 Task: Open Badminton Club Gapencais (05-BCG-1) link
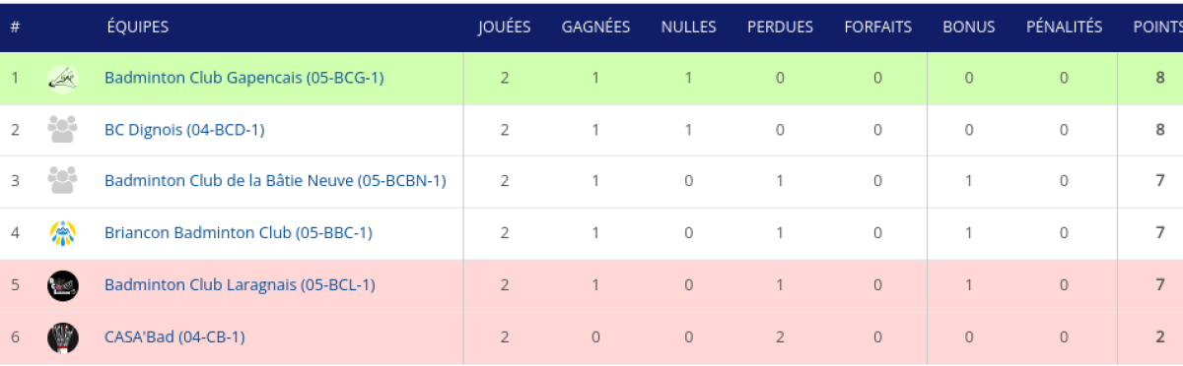244,78
